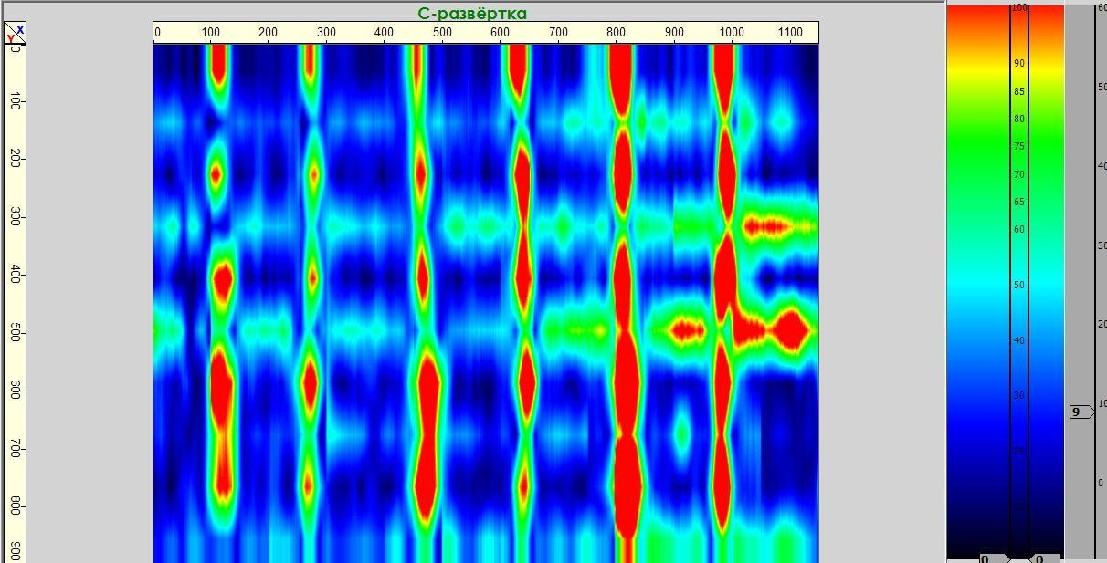Screen dimensions: 1107x563
Task: Click the 200 tick on top X ruler
Action: coord(268,33)
